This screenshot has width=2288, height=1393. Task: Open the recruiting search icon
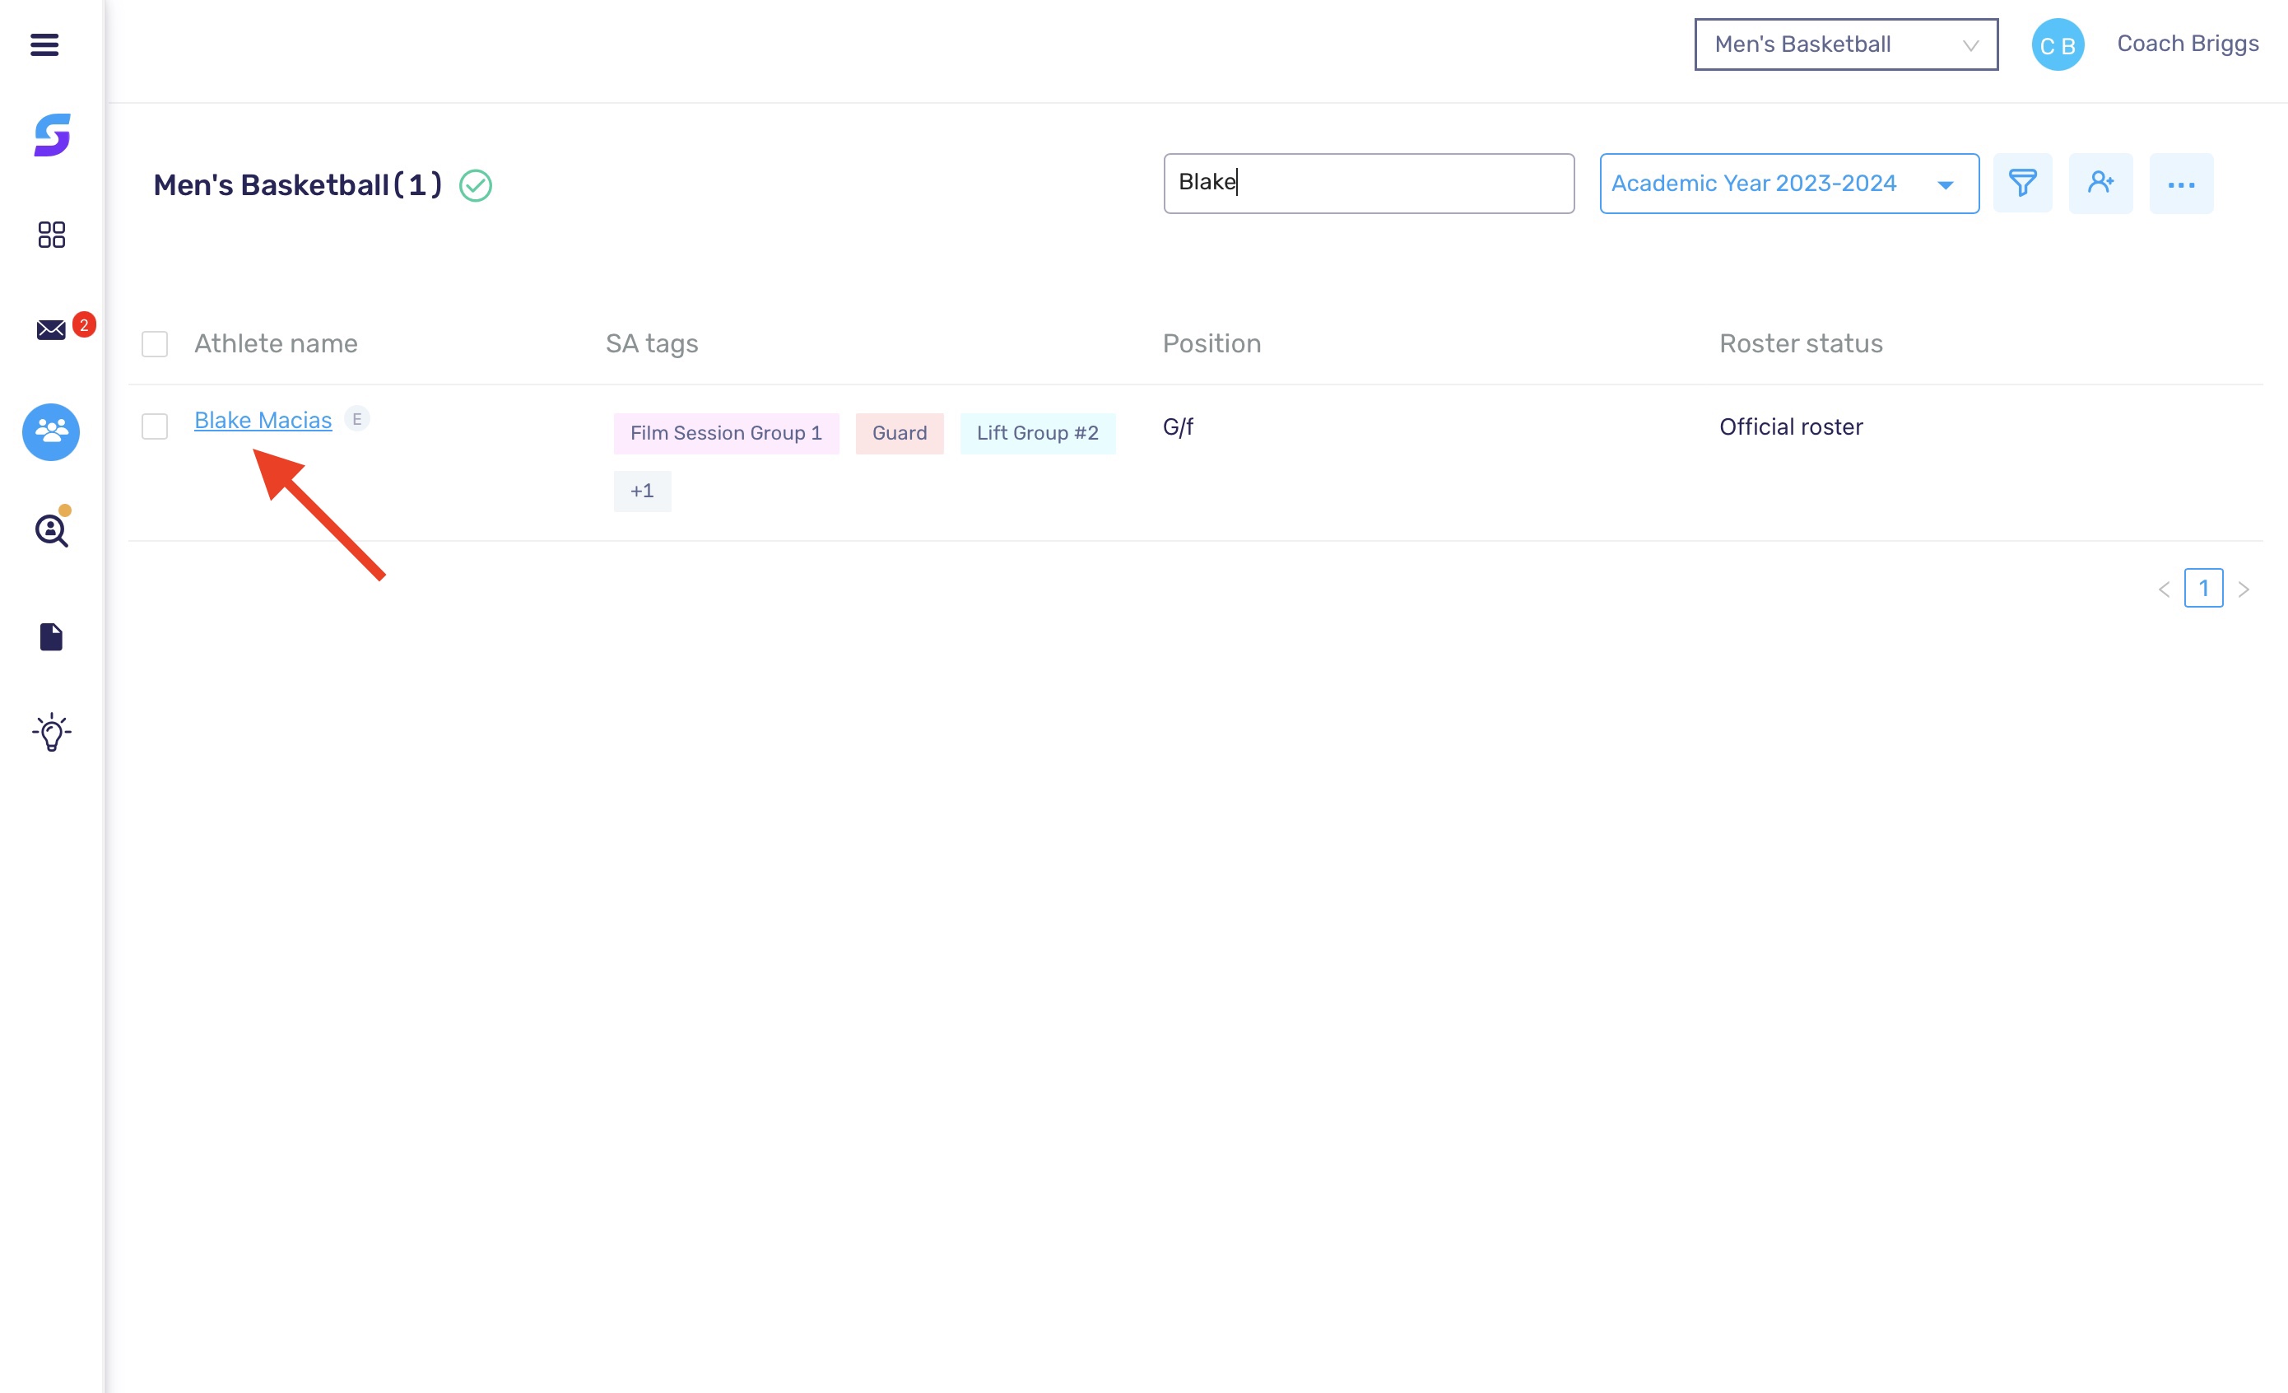click(x=51, y=530)
